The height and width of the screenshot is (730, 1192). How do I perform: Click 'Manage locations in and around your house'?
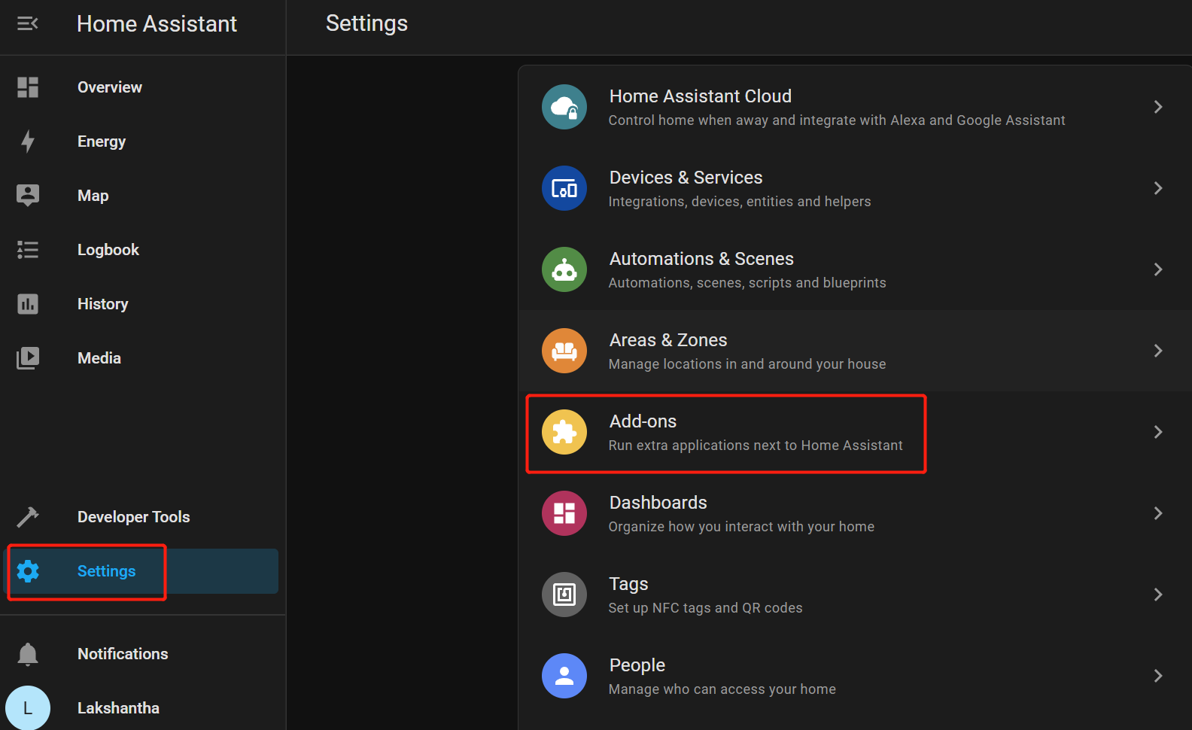tap(747, 364)
